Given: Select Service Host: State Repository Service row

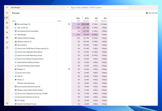Looking at the screenshot, I should click(59, 55).
